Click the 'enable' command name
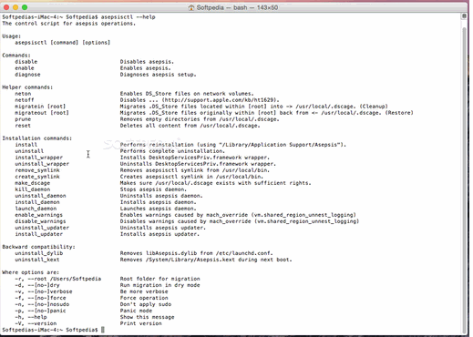The image size is (473, 337). [25, 68]
